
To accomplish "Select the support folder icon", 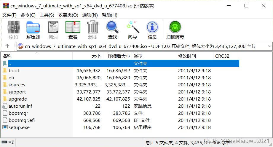I will (x=5, y=92).
